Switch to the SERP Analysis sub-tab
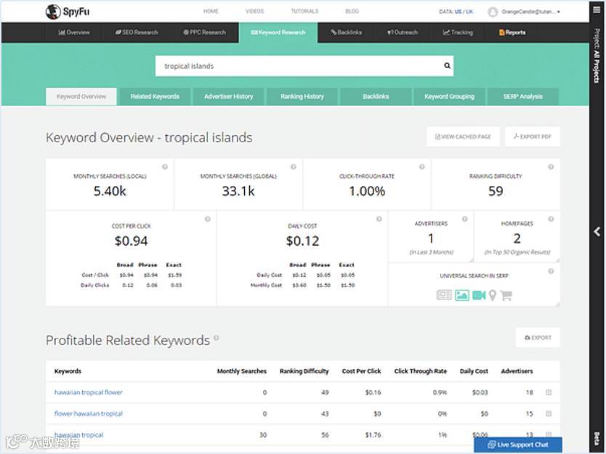This screenshot has width=606, height=454. pos(523,97)
